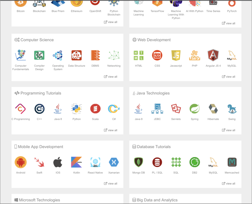Select the Hibernate icon

click(213, 109)
